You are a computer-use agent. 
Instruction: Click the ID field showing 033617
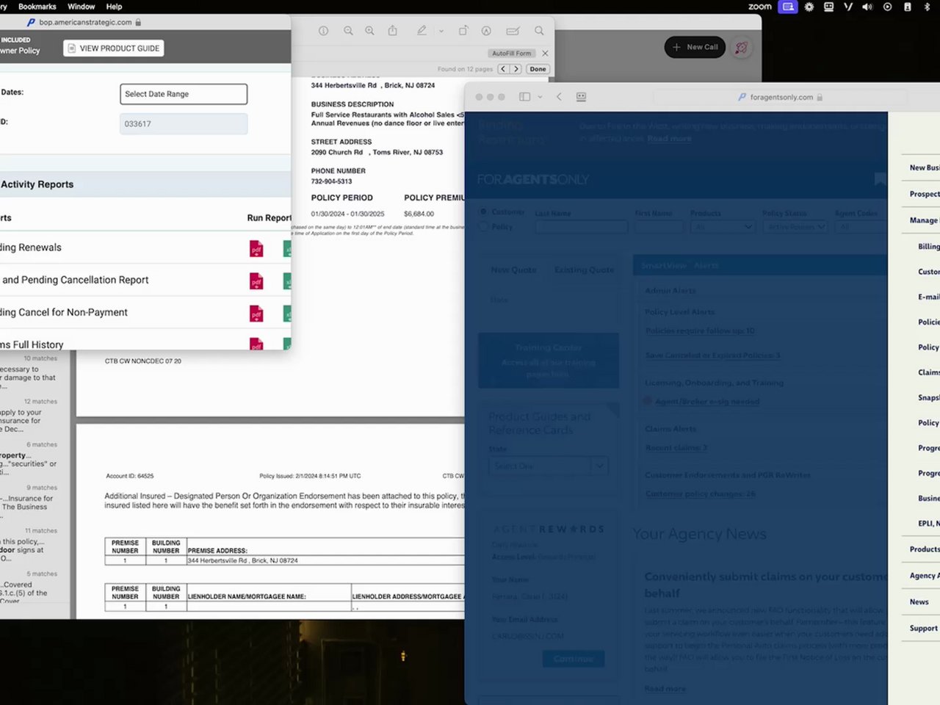click(184, 123)
